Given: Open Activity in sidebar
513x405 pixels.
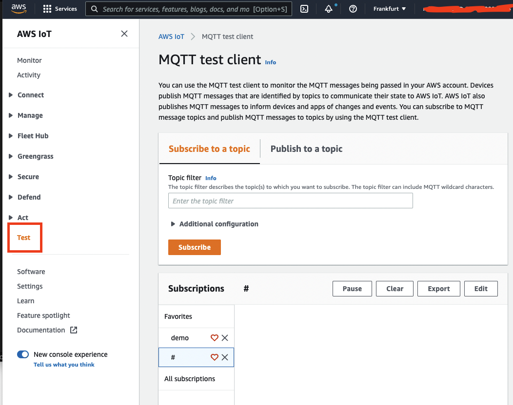Looking at the screenshot, I should (29, 75).
